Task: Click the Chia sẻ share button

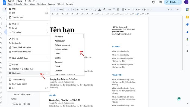Action: click(x=171, y=2)
